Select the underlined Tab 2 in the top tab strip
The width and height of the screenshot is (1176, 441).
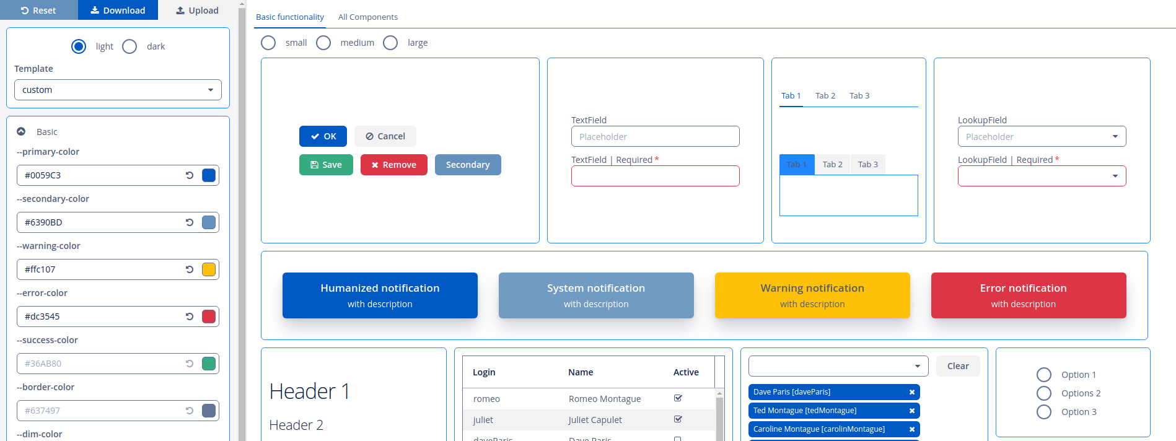[x=825, y=95]
